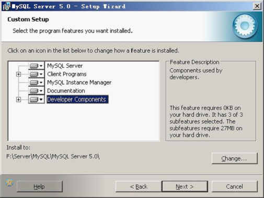The height and width of the screenshot is (198, 264).
Task: Open Documentation feature install dropdown
Action: (37, 91)
